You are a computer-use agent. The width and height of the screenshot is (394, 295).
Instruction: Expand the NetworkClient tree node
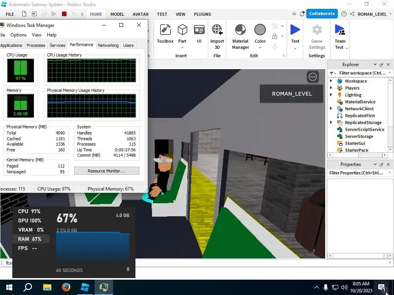click(331, 108)
